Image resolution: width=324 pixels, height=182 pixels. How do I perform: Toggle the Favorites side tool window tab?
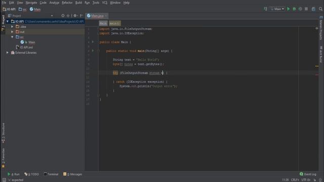[x=3, y=158]
